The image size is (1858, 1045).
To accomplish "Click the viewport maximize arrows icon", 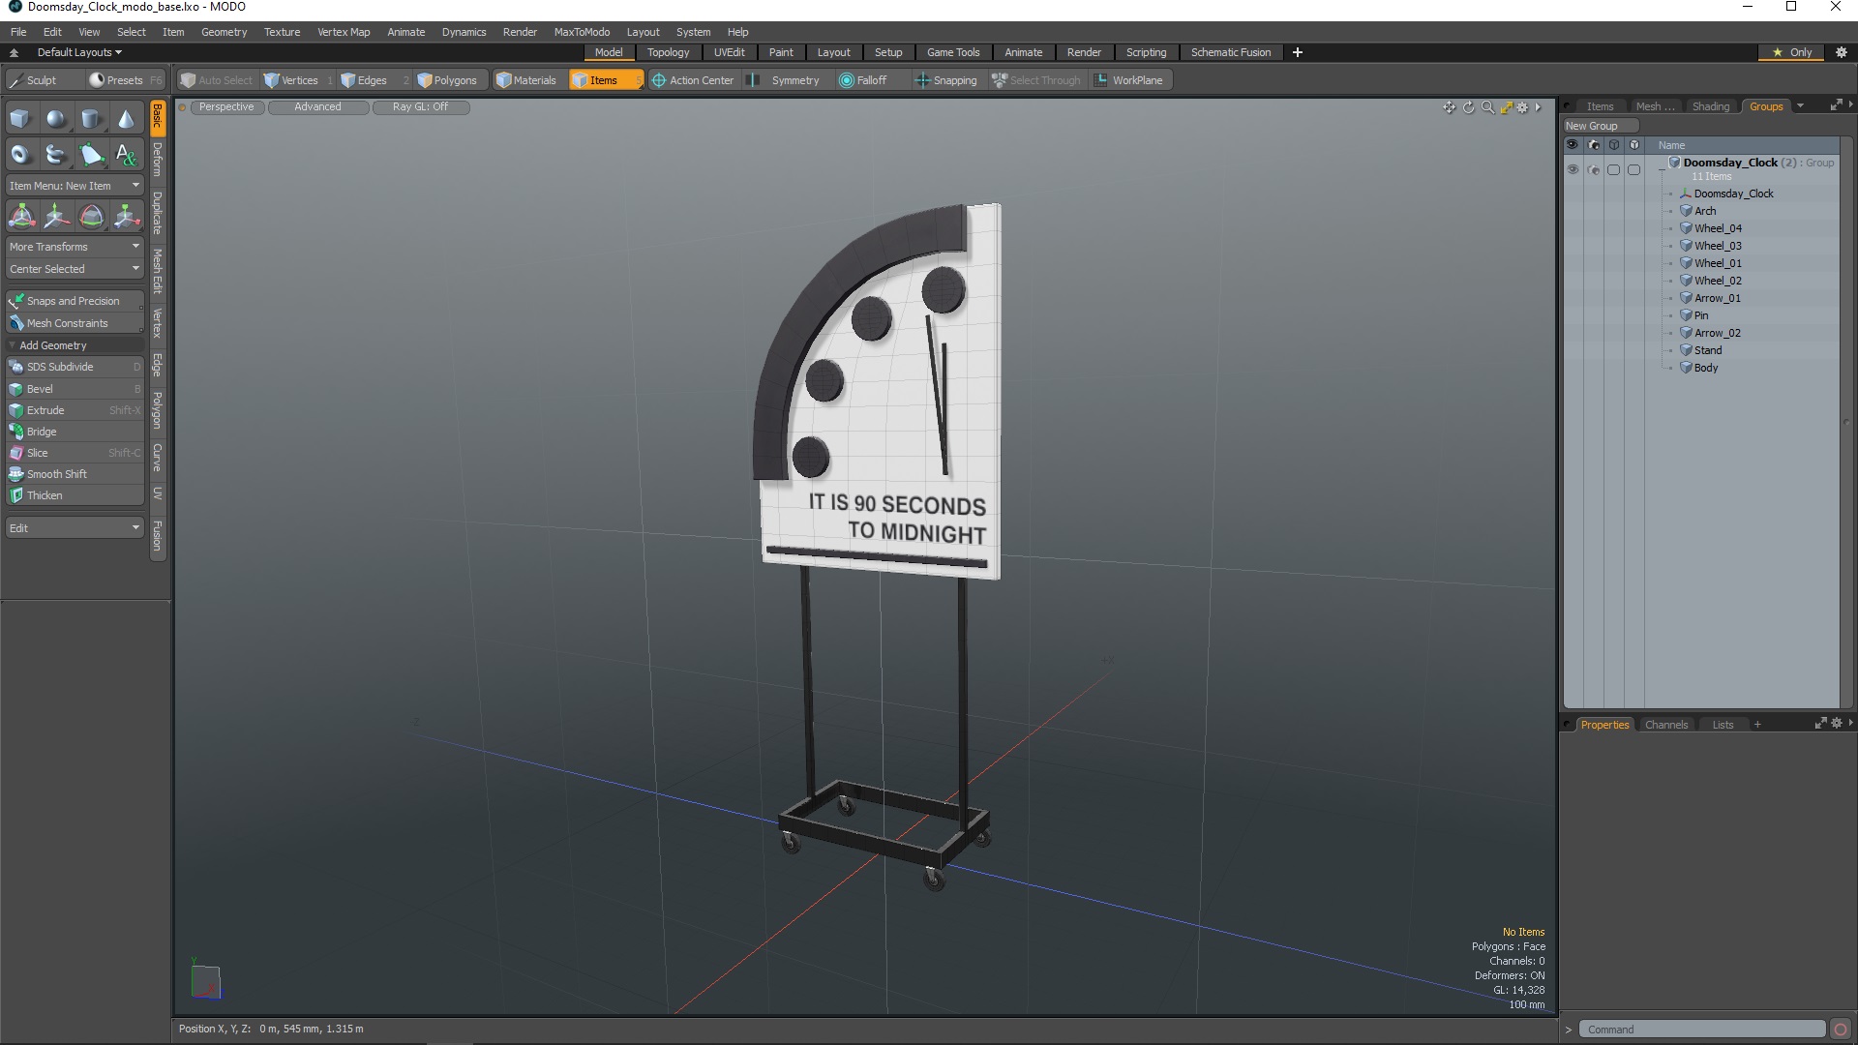I will 1506,107.
